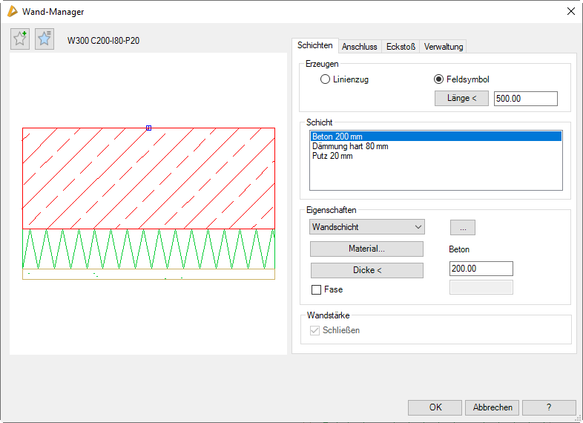583x423 pixels.
Task: Go to the Verwaltung tab
Action: point(444,47)
